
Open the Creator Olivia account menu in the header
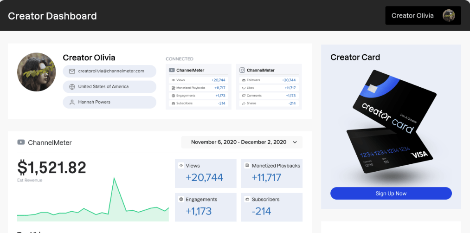pyautogui.click(x=423, y=16)
